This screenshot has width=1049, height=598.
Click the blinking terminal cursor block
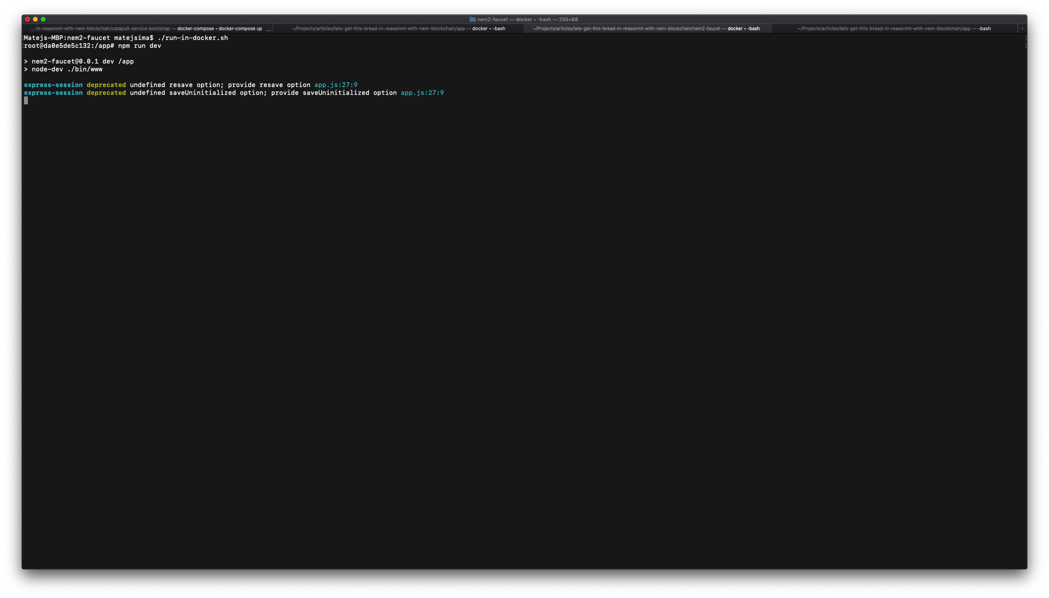26,101
